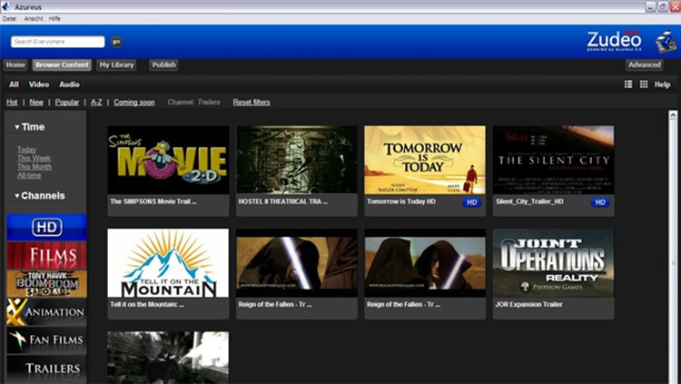
Task: Switch to grid view icon
Action: [644, 84]
